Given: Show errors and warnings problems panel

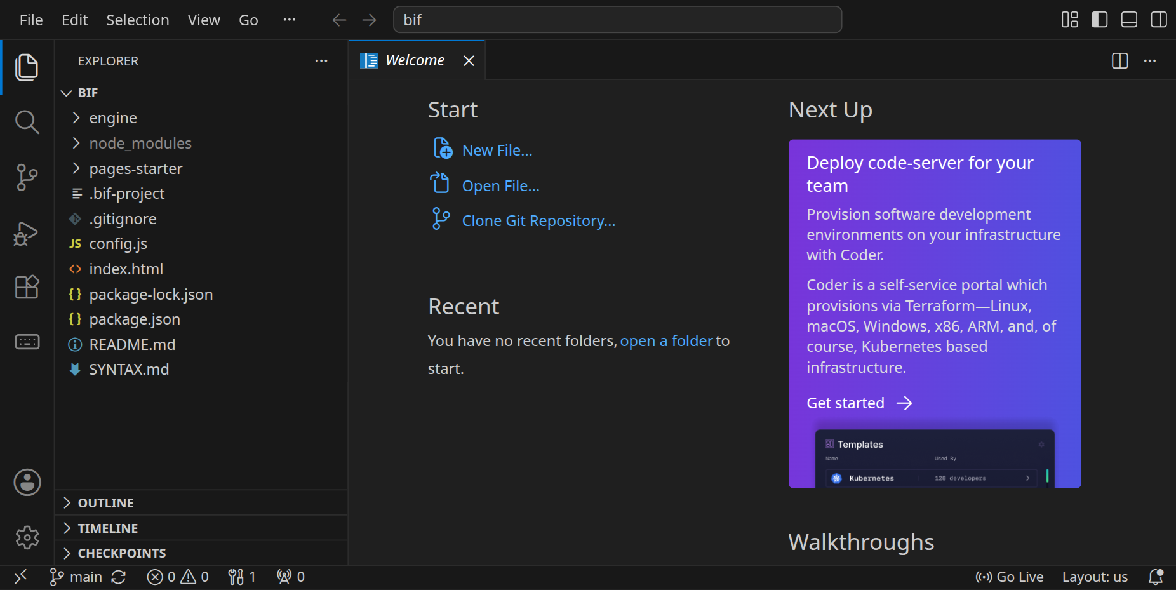Looking at the screenshot, I should pyautogui.click(x=178, y=577).
